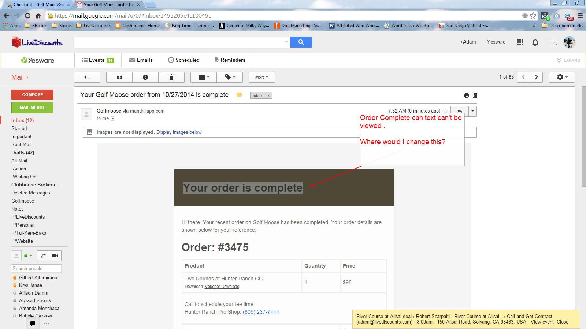The image size is (586, 329).
Task: Click the browser back arrow
Action: (6, 15)
